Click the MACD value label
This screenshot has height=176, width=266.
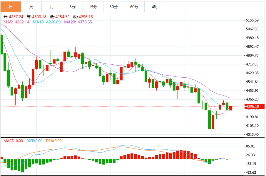(13, 141)
